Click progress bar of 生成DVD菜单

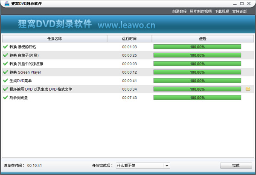pos(197,80)
